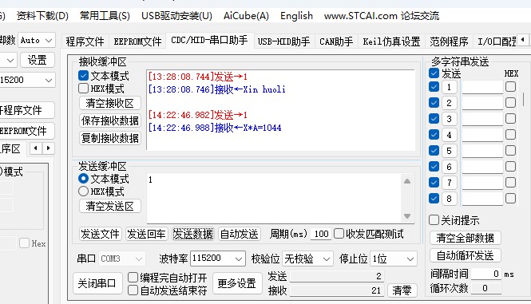Open the 串口 COM3 dropdown
The image size is (531, 304).
point(122,259)
